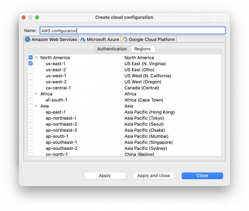This screenshot has height=211, width=249.
Task: Click 'Asia Pacific (Tokyo)' description text
Action: point(144,118)
